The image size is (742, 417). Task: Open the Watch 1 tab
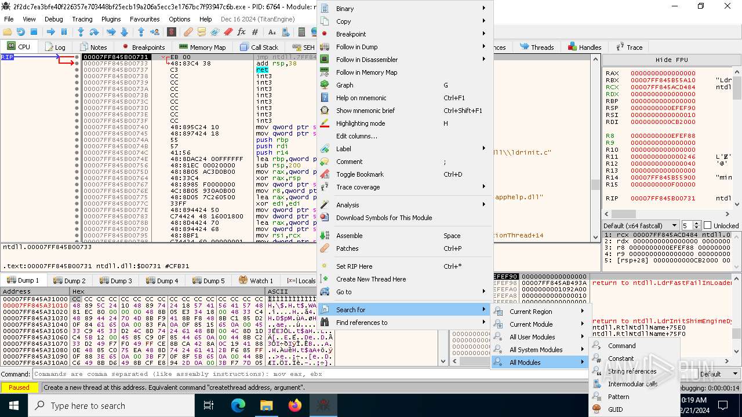point(256,280)
